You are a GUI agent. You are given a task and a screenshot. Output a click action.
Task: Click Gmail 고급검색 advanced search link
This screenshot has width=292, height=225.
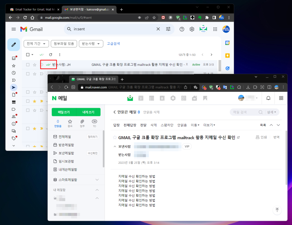113,43
